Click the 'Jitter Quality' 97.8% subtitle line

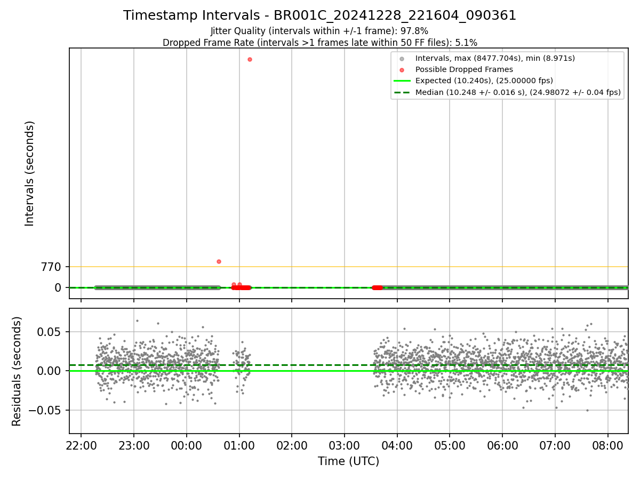[319, 31]
